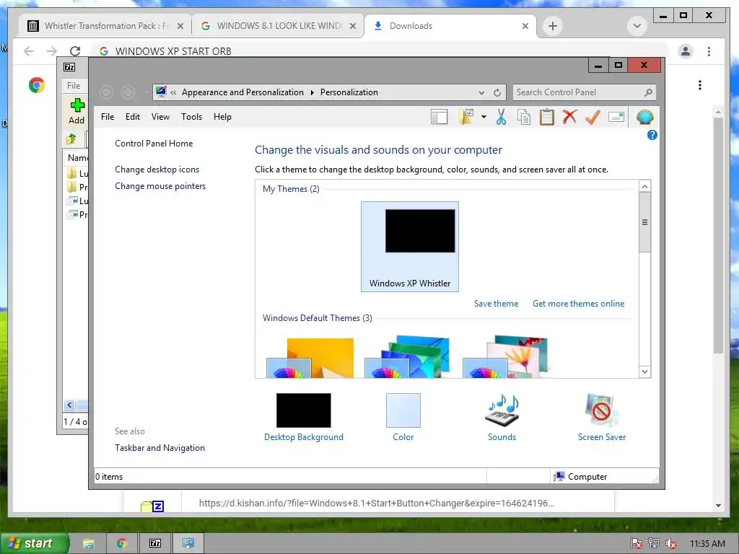The image size is (739, 554).
Task: Click the Search Control Panel field
Action: tap(578, 92)
